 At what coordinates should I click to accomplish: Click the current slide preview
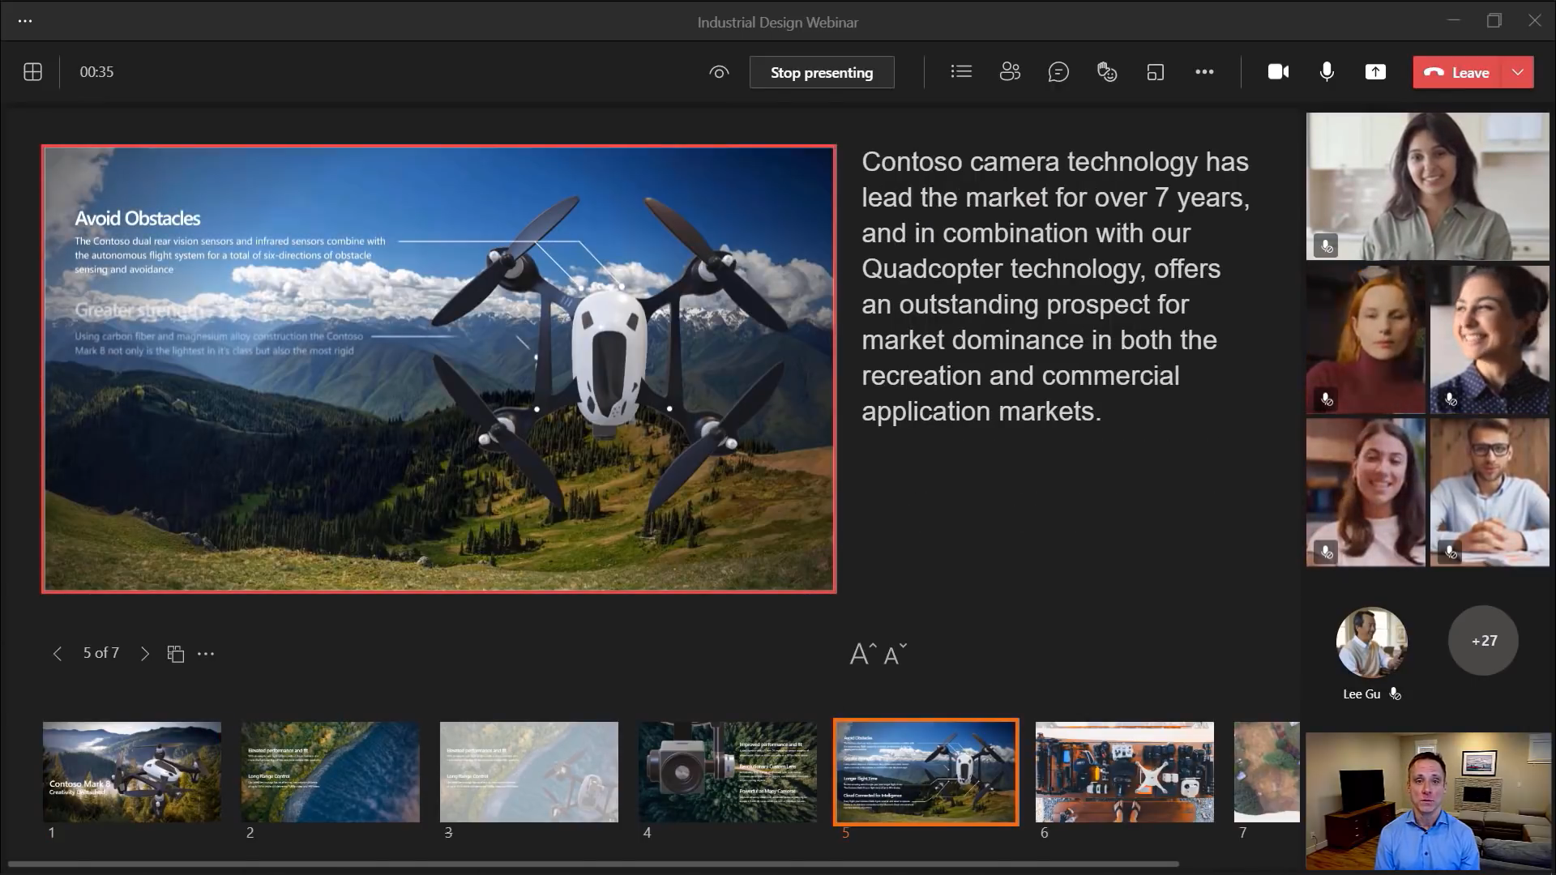coord(438,369)
